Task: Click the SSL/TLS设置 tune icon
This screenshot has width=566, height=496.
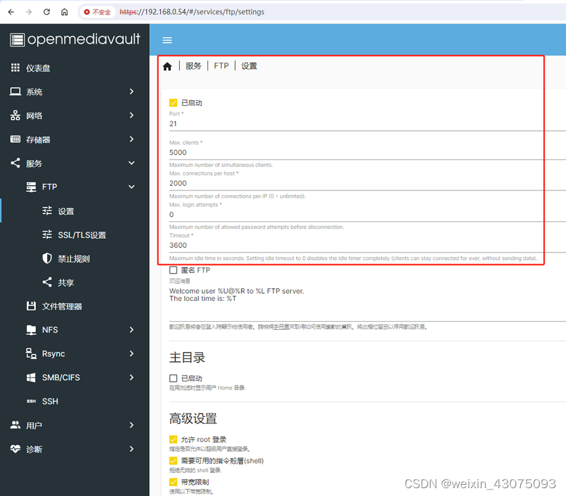Action: tap(47, 235)
